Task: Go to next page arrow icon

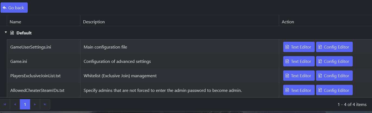Action: 35,104
